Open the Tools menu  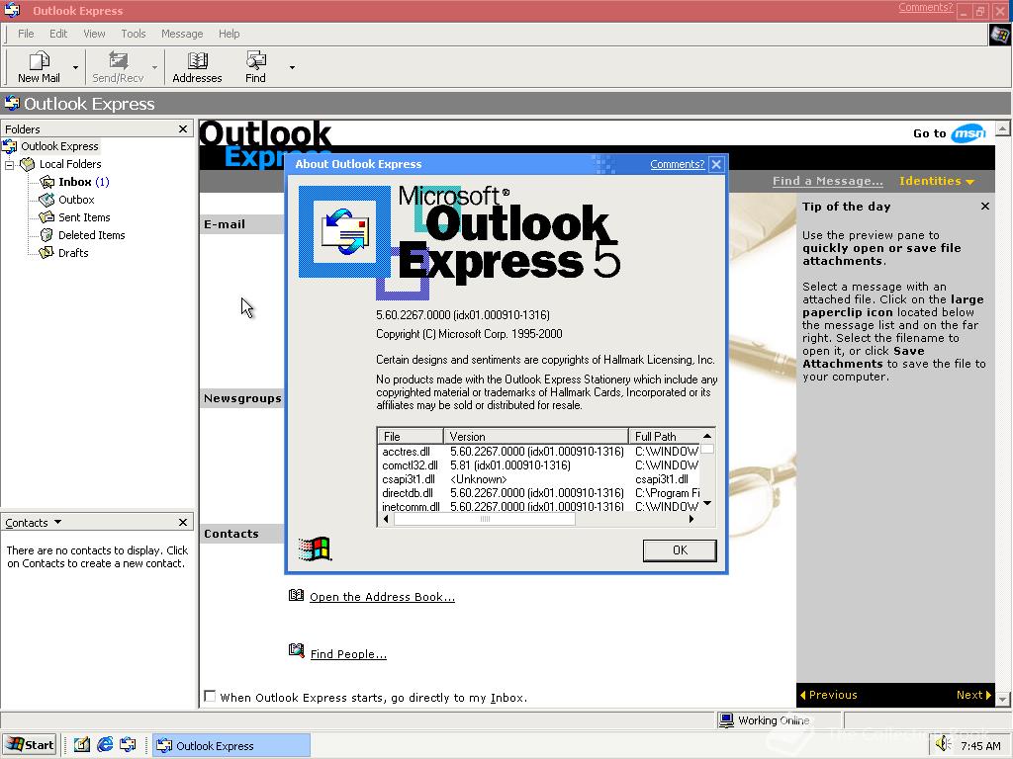(134, 34)
